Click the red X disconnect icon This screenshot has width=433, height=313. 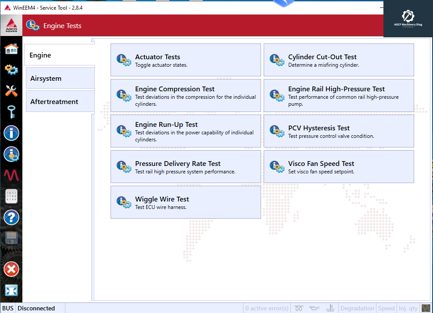tap(11, 269)
